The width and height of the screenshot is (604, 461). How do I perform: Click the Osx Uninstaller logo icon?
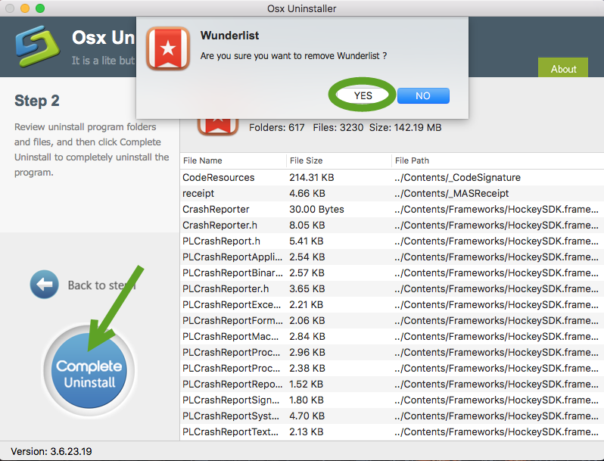(37, 46)
